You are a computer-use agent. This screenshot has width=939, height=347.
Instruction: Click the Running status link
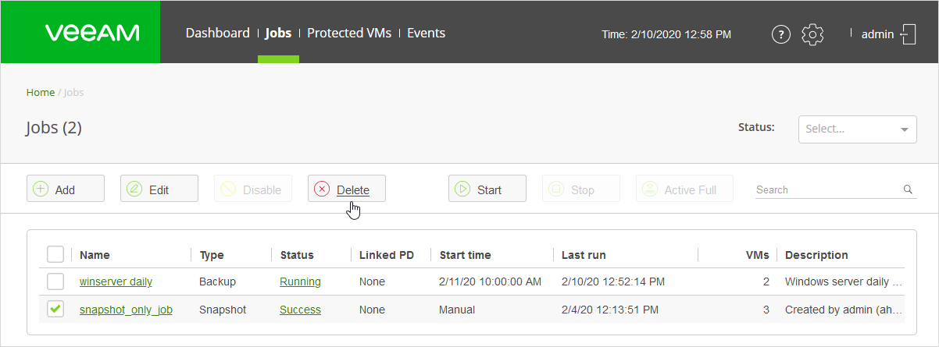pyautogui.click(x=300, y=281)
